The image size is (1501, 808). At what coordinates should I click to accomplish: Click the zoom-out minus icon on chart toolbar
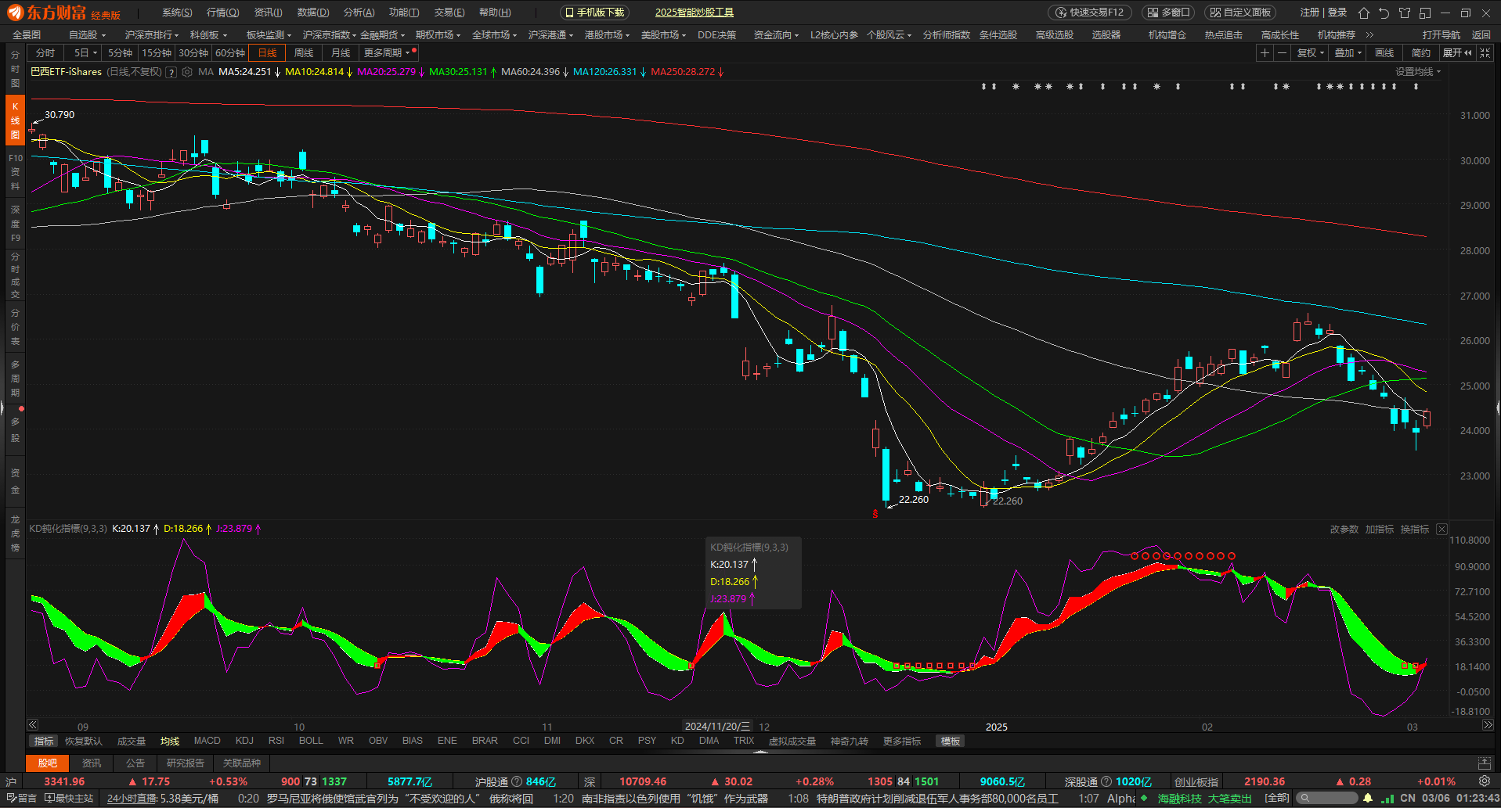(x=1282, y=53)
